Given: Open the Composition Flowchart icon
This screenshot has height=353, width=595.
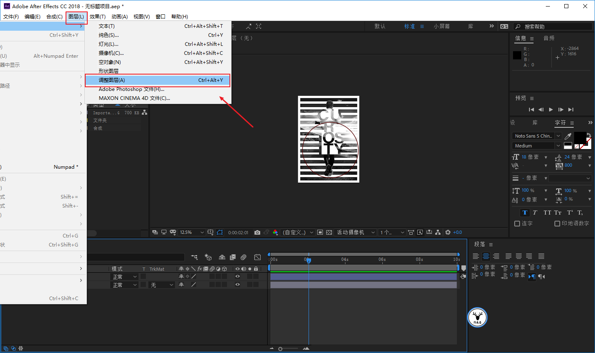Looking at the screenshot, I should (x=438, y=232).
